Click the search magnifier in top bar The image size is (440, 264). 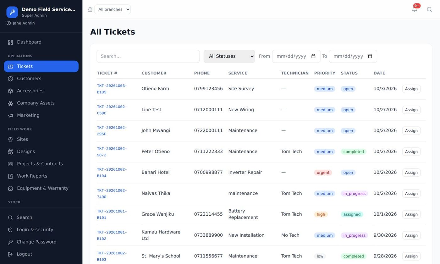[x=429, y=9]
